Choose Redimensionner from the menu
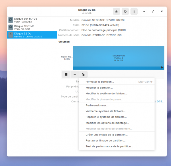 click(97, 105)
